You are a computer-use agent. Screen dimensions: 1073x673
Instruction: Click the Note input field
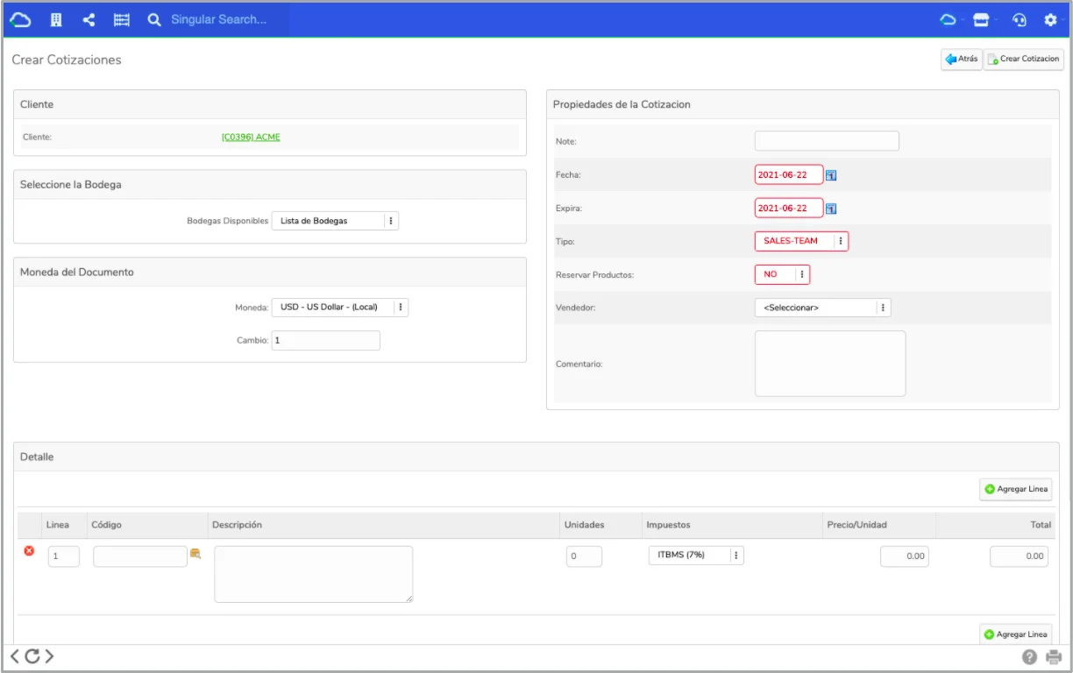click(x=827, y=141)
